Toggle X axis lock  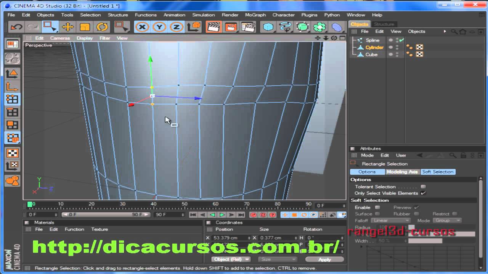click(143, 27)
